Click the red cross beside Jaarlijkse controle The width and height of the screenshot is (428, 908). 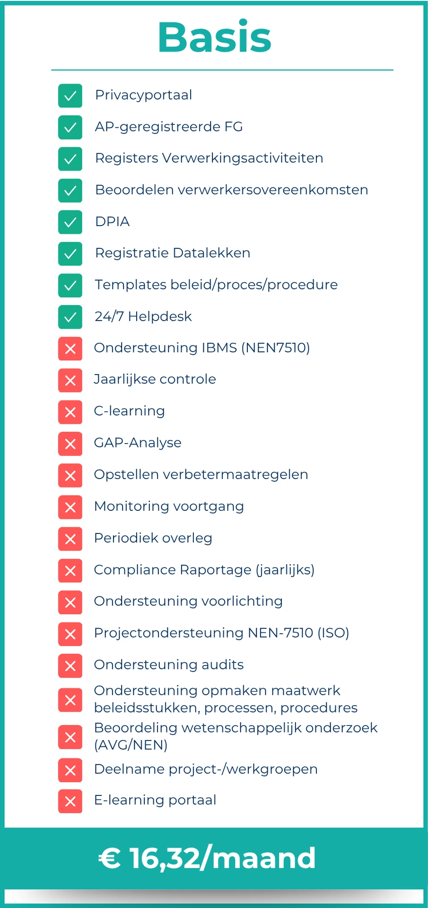point(70,380)
